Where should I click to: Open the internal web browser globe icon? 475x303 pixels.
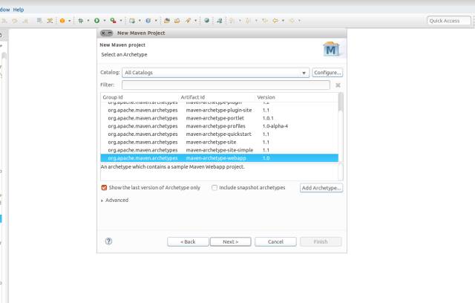tap(206, 21)
